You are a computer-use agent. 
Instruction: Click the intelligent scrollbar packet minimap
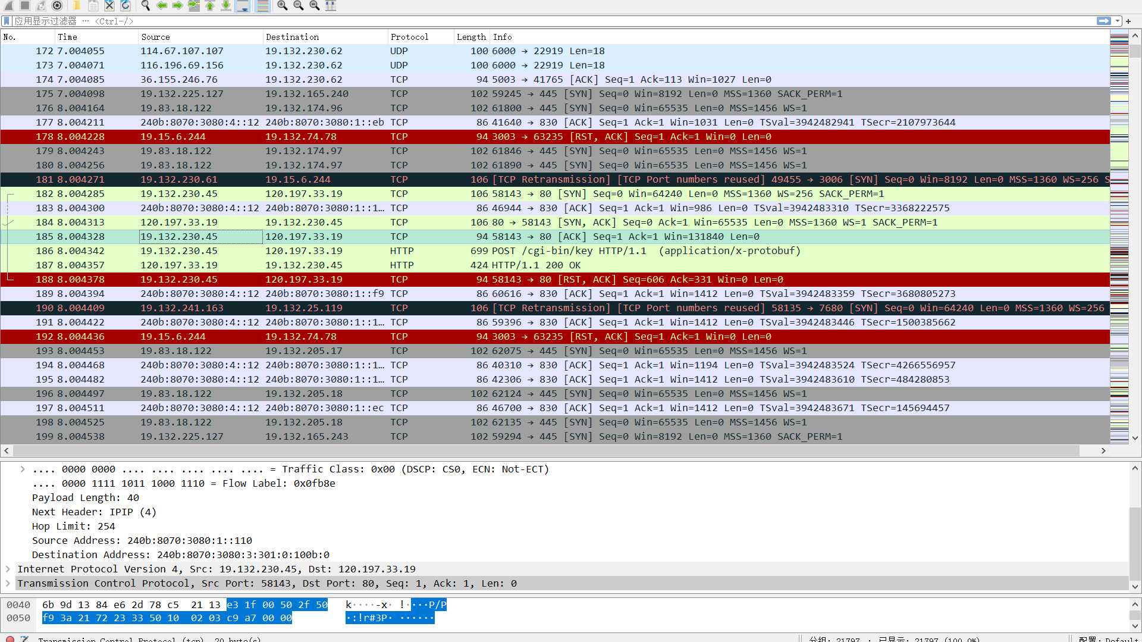(x=1119, y=238)
